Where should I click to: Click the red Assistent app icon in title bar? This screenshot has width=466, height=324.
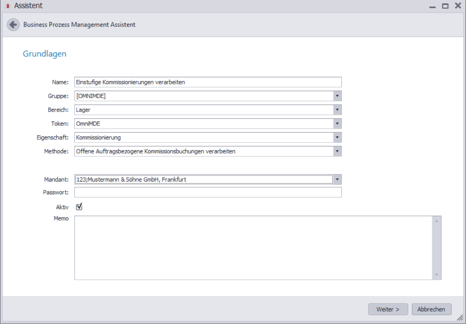8,6
